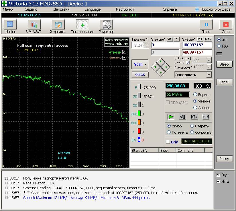Open the Редактор hex editor
The image size is (236, 211).
107,27
